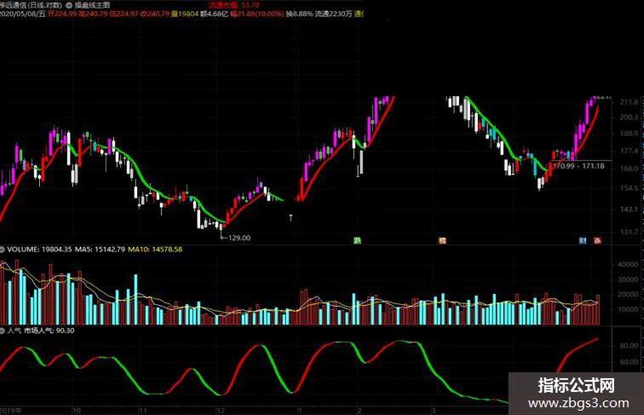This screenshot has width=644, height=415.
Task: Click the VOLUME: 19804.35 readout
Action: [x=40, y=249]
